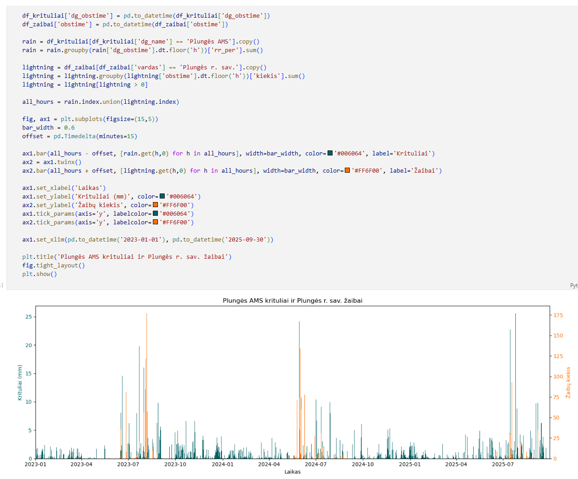The height and width of the screenshot is (479, 578).
Task: Click the 'Krituliai (mm)' y-axis label
Action: [x=20, y=382]
